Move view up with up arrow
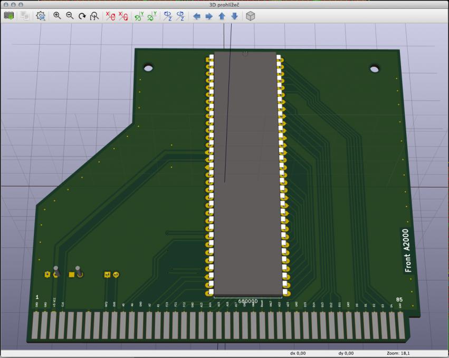449x358 pixels. pyautogui.click(x=222, y=16)
